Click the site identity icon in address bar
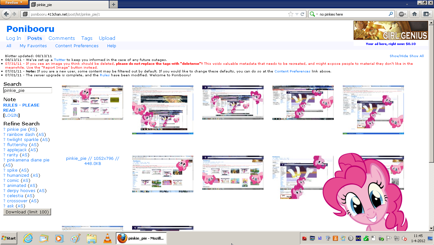The image size is (434, 245). (x=25, y=14)
